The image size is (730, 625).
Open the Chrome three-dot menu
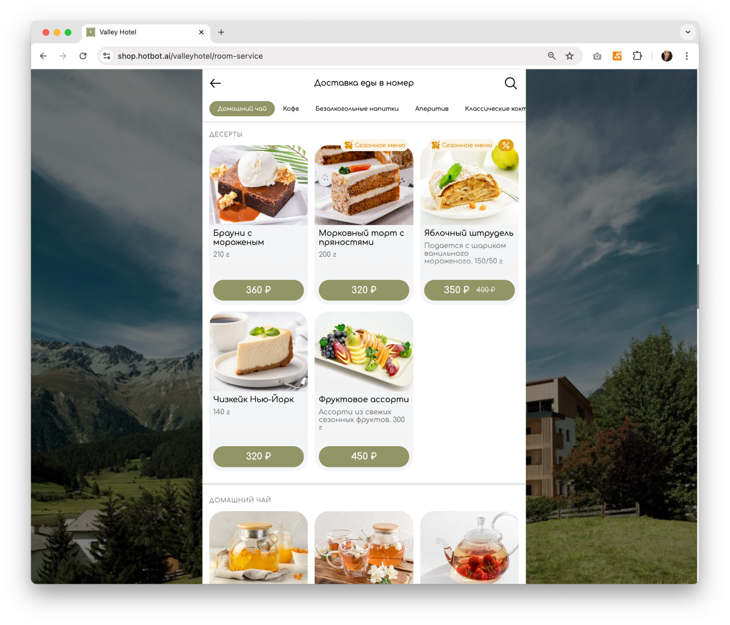[x=687, y=56]
